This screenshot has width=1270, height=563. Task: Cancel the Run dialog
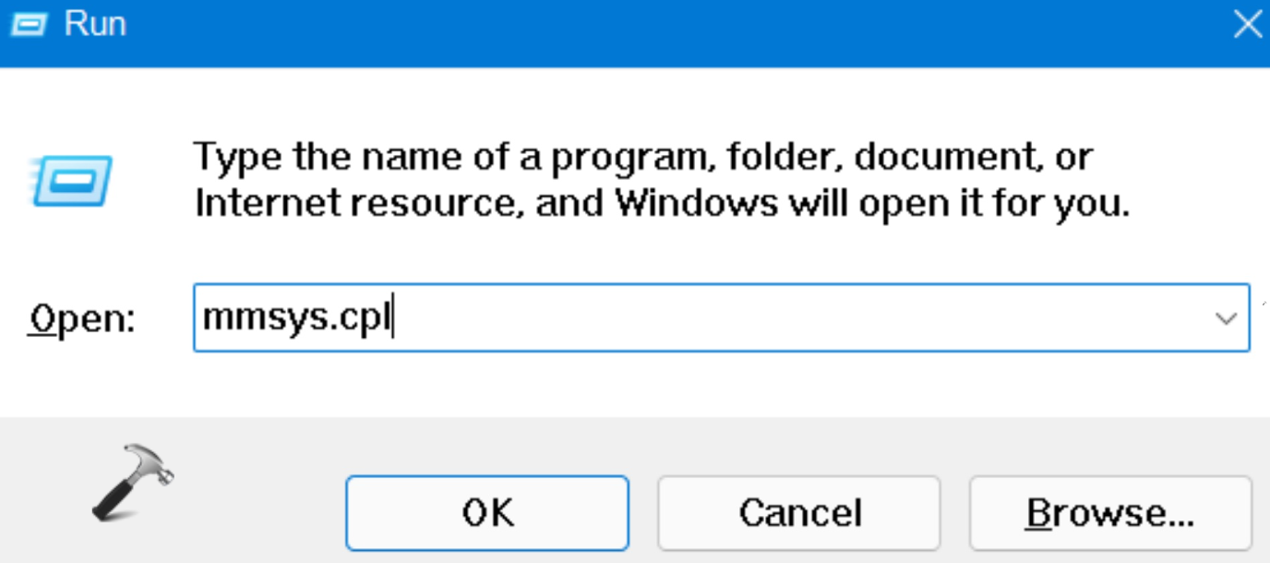[x=798, y=513]
